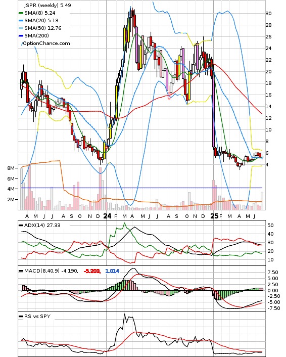Open the OptionChance.com watermark link
The width and height of the screenshot is (286, 357).
(46, 43)
